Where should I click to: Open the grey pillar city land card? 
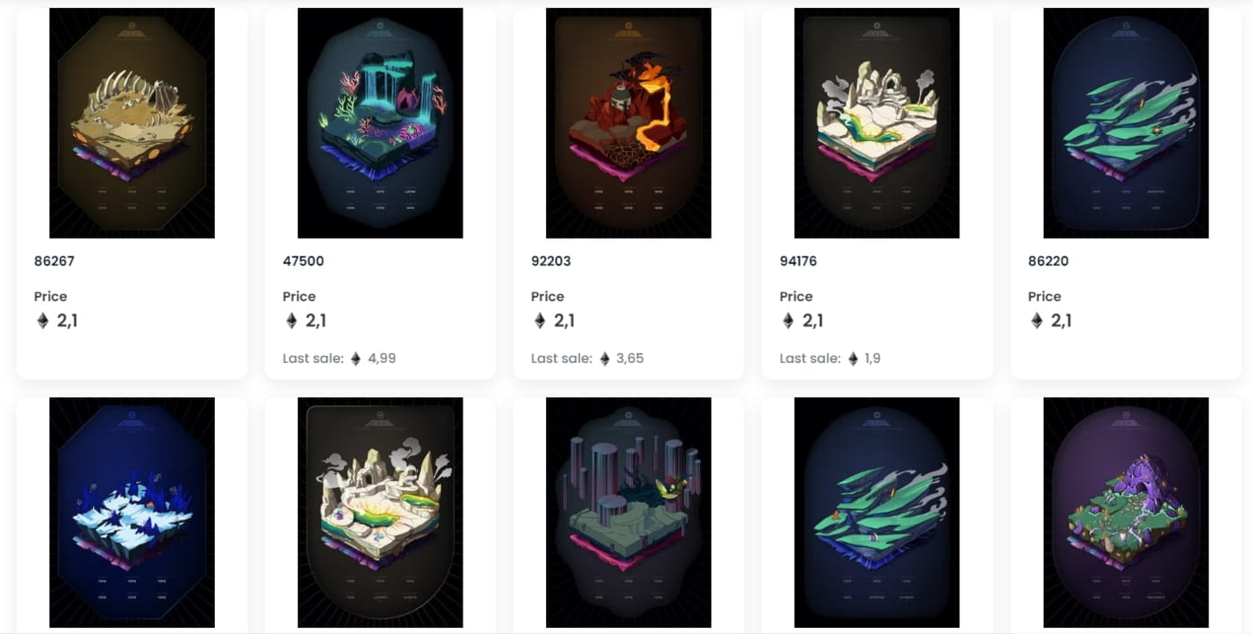[628, 512]
